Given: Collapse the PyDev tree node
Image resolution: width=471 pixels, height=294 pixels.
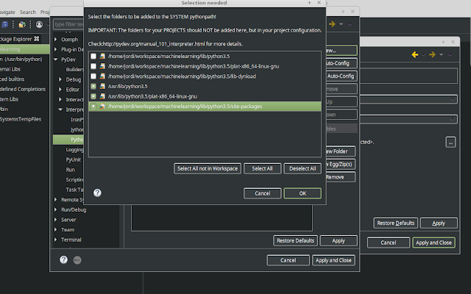Looking at the screenshot, I should (56, 60).
